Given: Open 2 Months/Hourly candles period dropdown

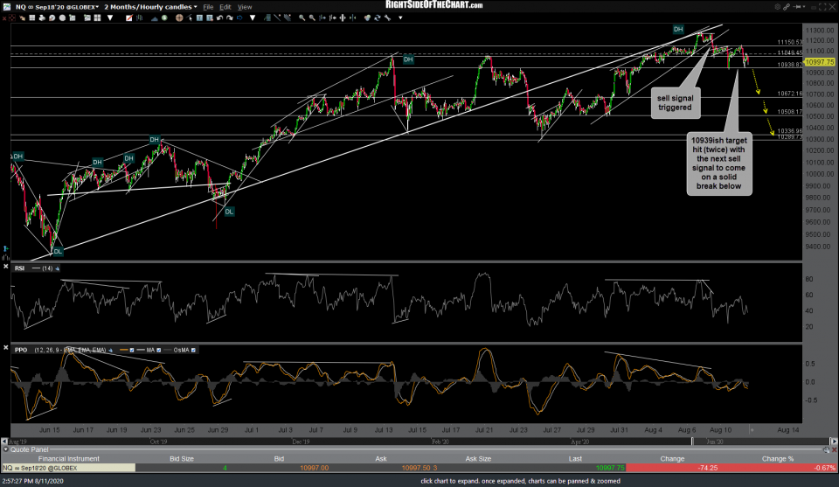Looking at the screenshot, I should (x=195, y=7).
